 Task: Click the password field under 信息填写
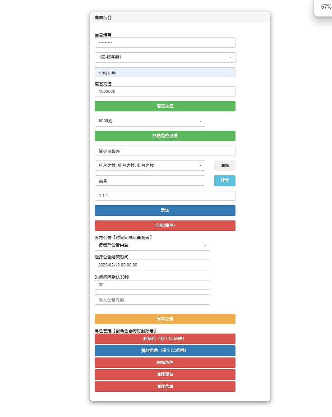coord(165,42)
